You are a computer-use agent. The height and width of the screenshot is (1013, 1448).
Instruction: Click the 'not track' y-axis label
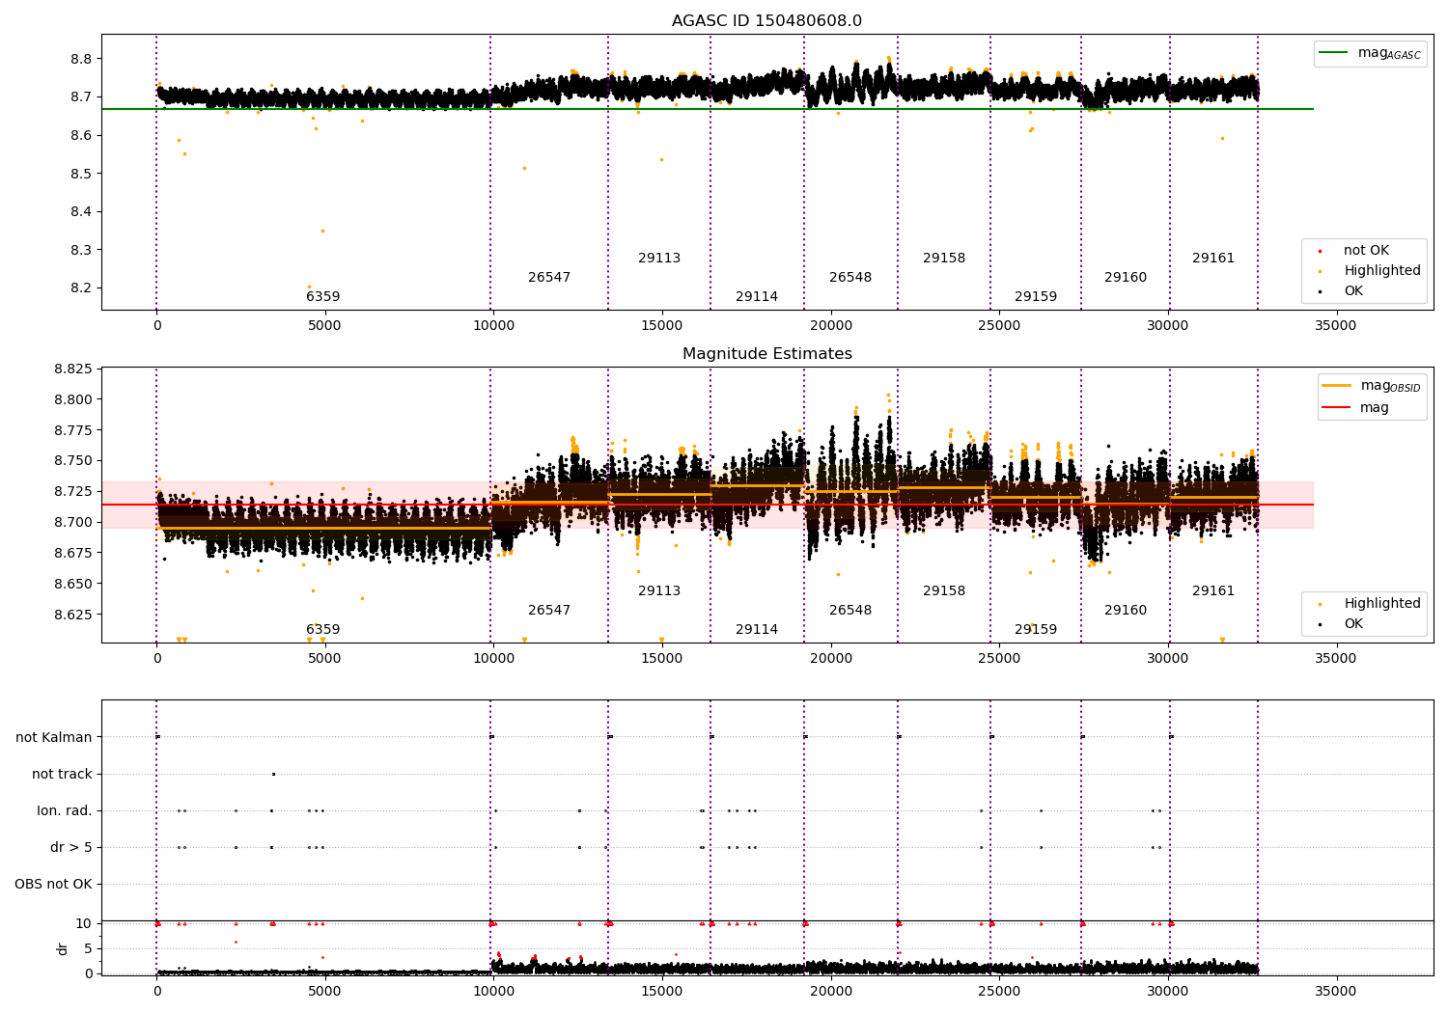coord(62,774)
